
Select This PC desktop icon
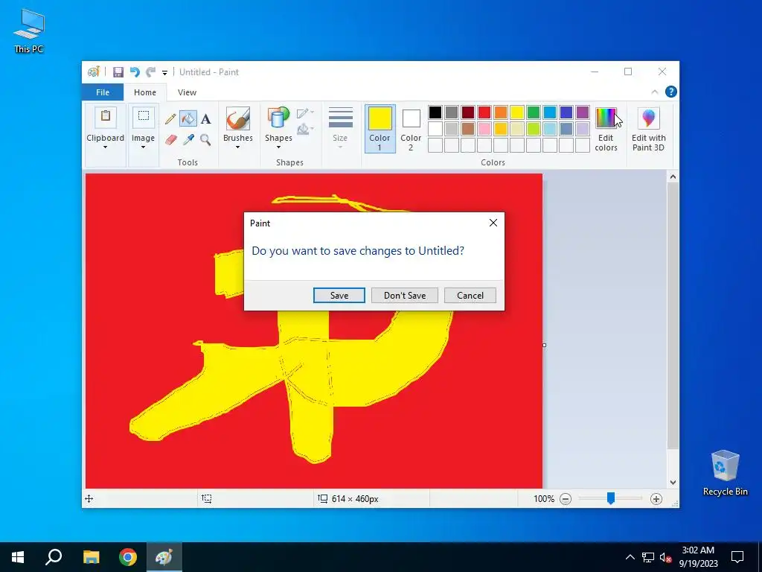29,31
